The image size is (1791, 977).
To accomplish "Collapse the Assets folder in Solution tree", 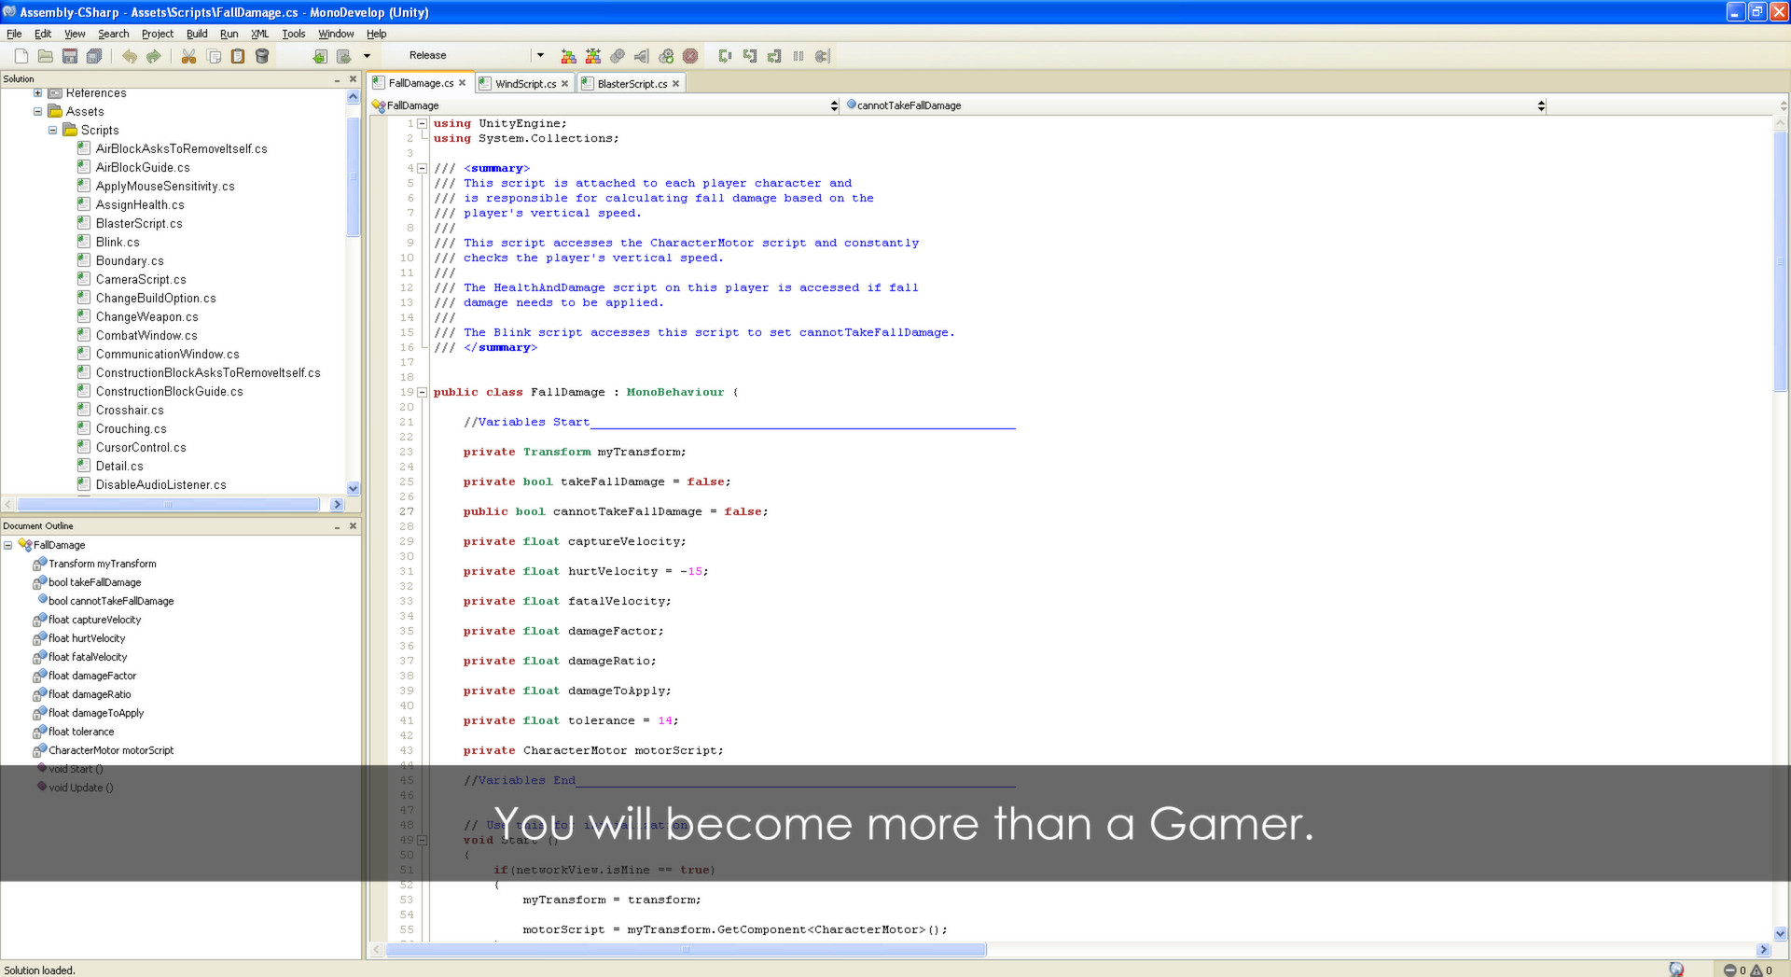I will pyautogui.click(x=37, y=112).
